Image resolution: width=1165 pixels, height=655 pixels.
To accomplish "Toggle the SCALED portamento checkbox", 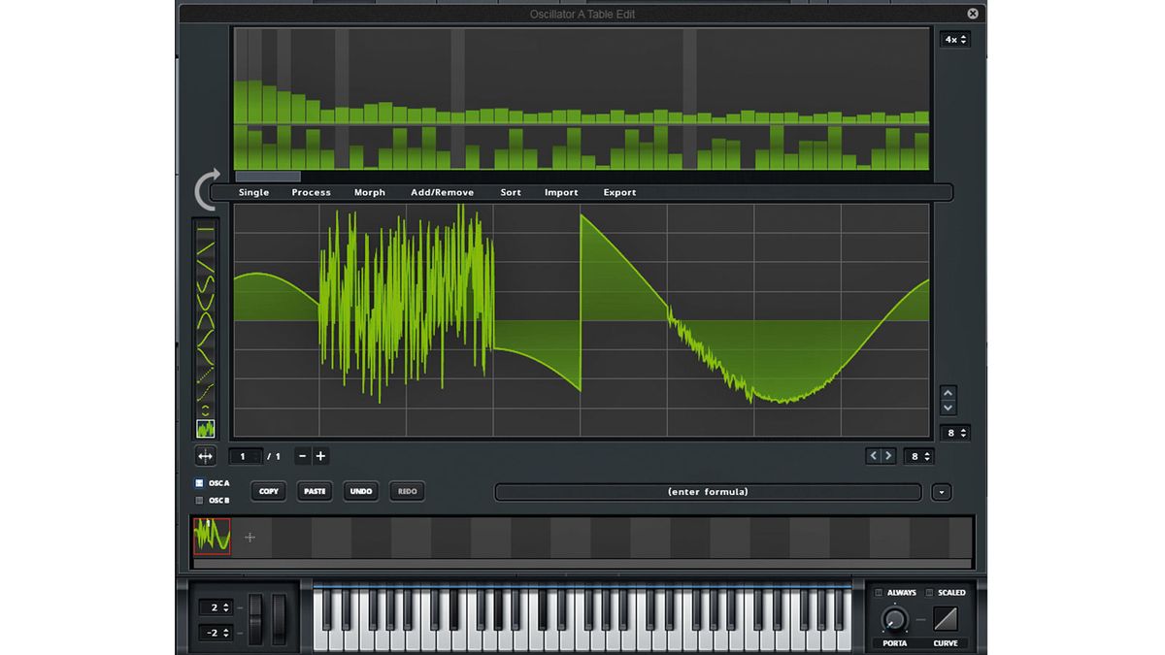I will pos(929,593).
